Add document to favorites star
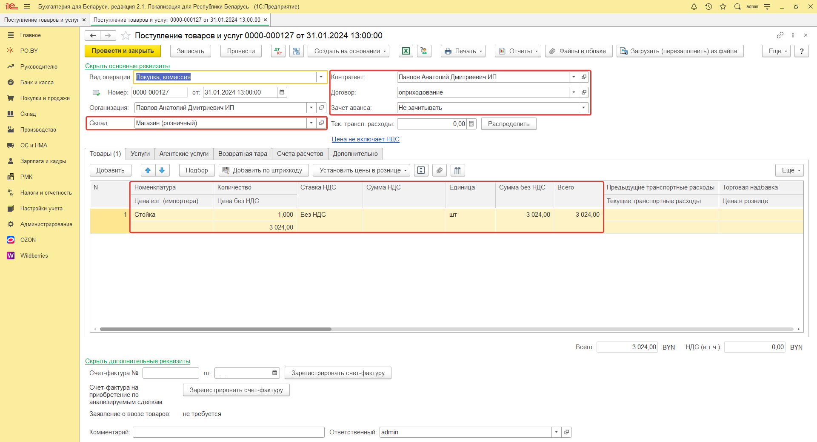The image size is (817, 442). coord(126,35)
